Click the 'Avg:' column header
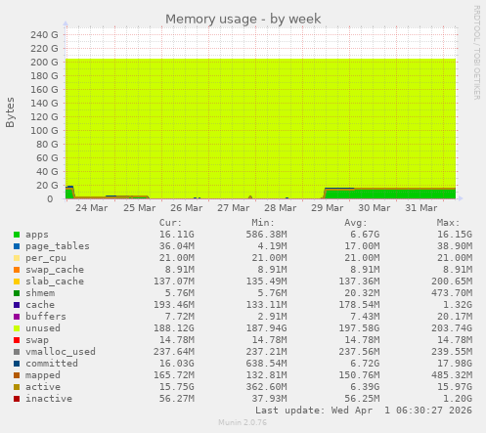This screenshot has height=433, width=486. 356,223
